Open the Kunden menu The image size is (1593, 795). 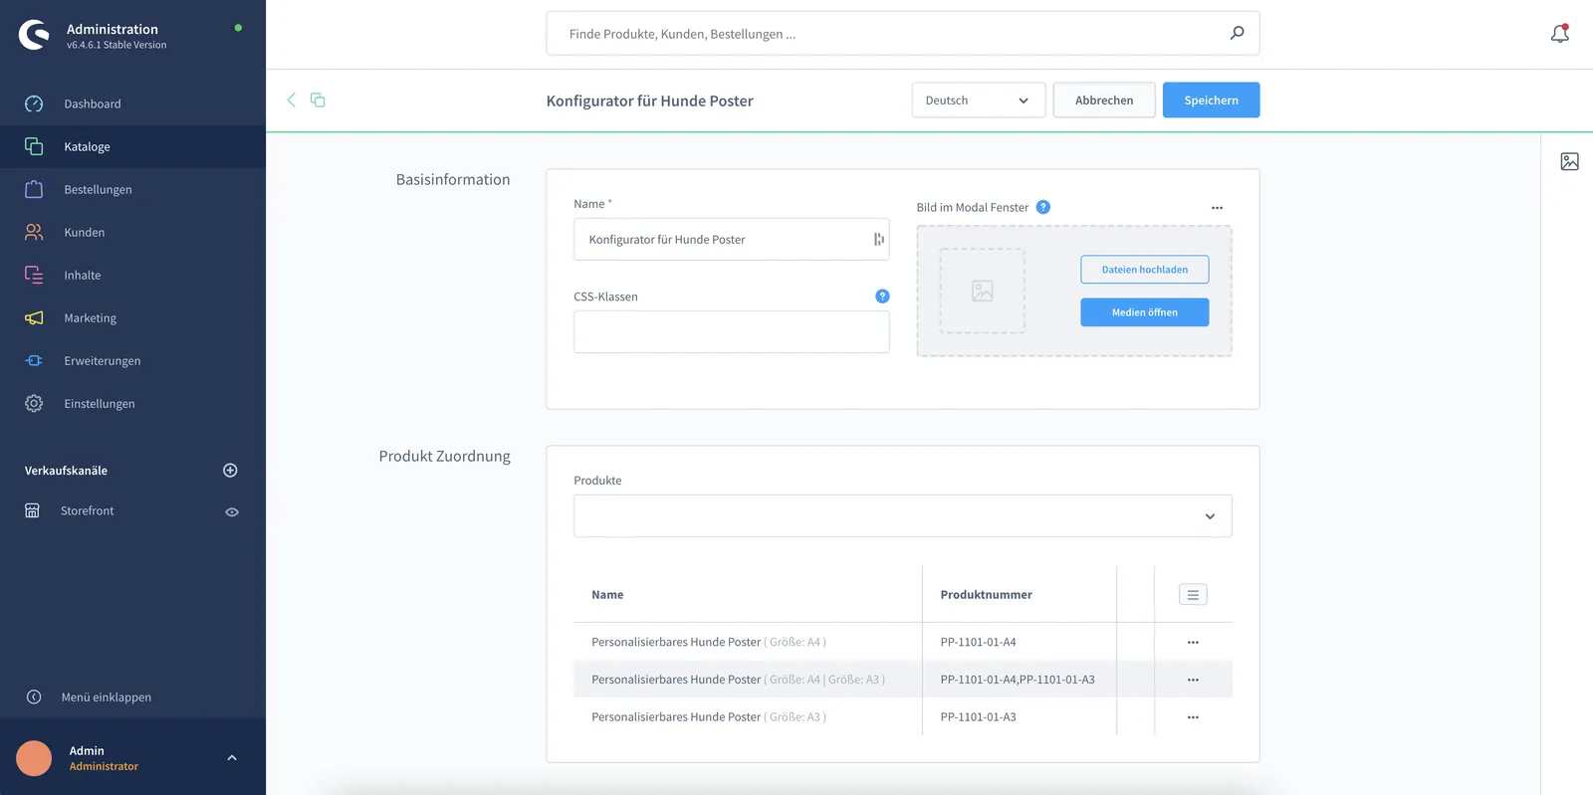132,232
